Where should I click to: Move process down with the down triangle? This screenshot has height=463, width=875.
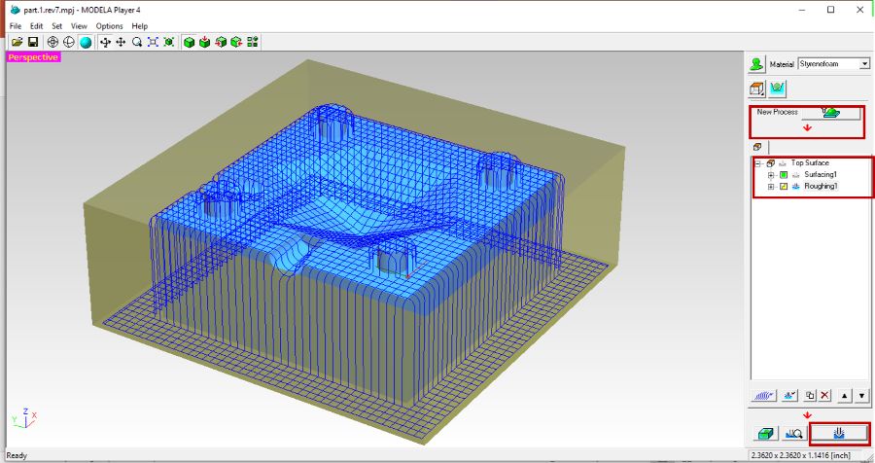tap(861, 396)
